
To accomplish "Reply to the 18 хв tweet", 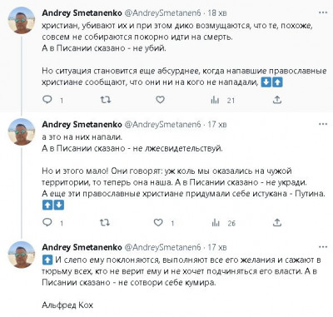I will click(47, 99).
